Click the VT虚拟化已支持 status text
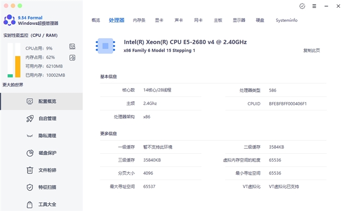The width and height of the screenshot is (344, 211). point(284,186)
